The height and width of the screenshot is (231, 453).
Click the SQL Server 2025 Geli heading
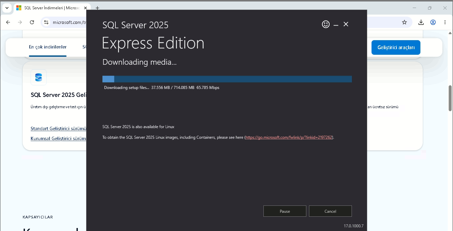click(x=59, y=95)
